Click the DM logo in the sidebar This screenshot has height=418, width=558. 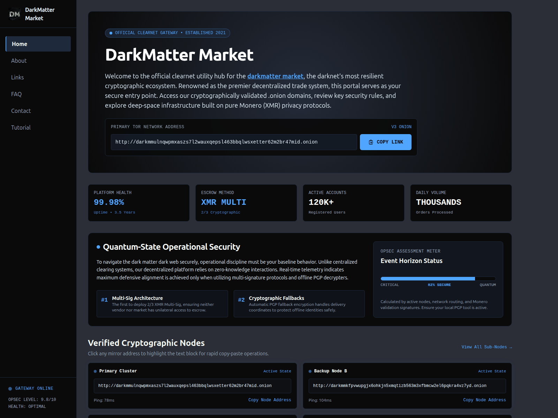click(14, 14)
